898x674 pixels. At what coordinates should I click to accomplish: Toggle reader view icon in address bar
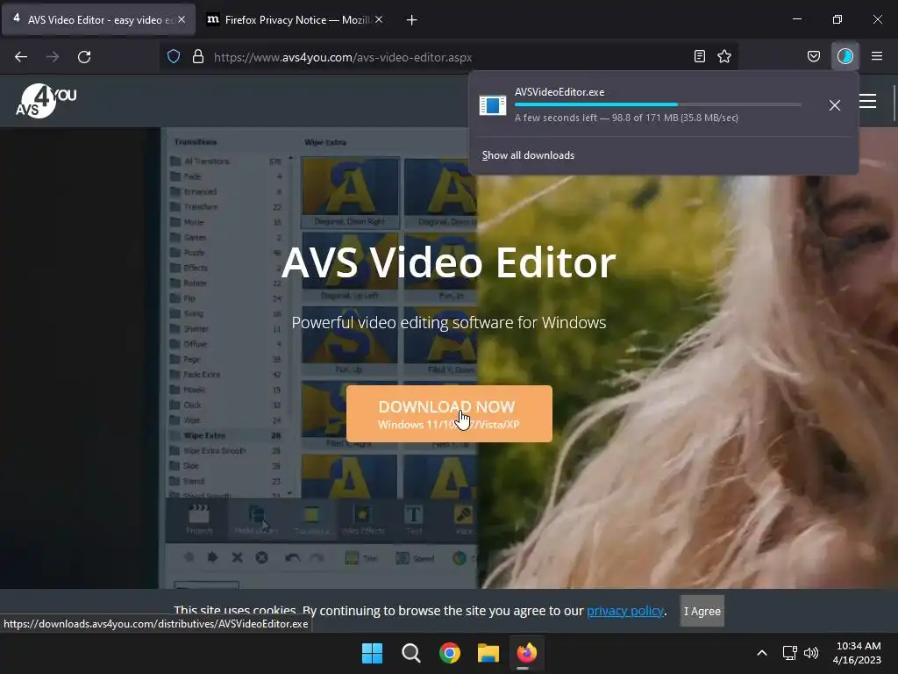point(699,57)
